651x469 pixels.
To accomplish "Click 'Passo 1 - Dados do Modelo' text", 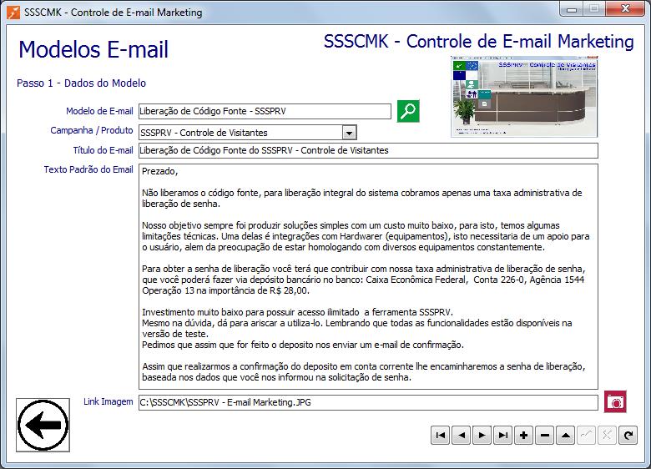I will [82, 83].
